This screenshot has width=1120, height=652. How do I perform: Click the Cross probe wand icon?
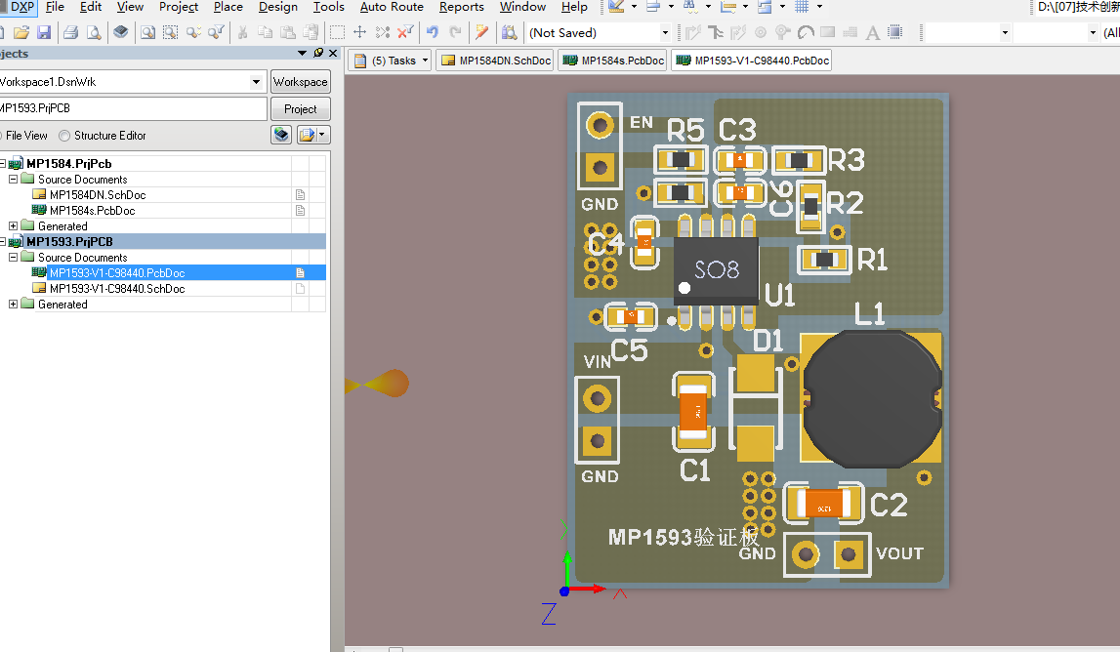482,32
